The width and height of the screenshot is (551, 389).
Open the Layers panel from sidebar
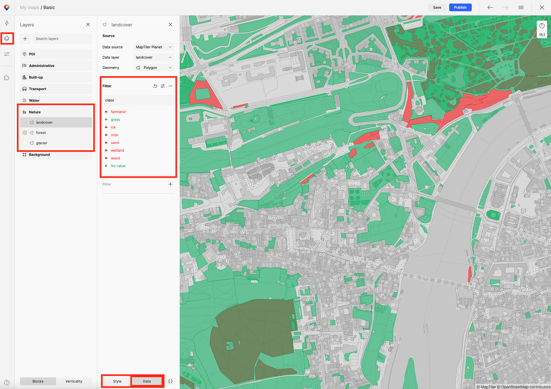pyautogui.click(x=7, y=39)
